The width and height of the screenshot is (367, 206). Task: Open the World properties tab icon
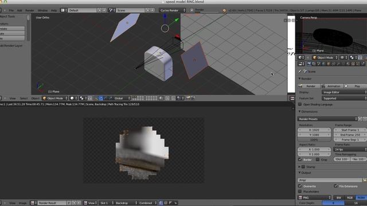(323, 64)
